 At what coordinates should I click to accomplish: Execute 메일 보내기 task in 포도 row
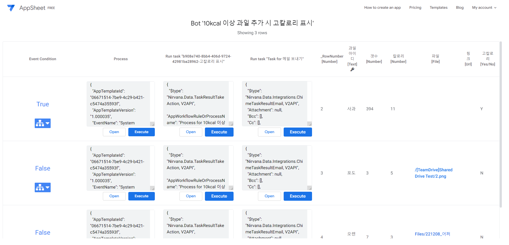coord(298,196)
